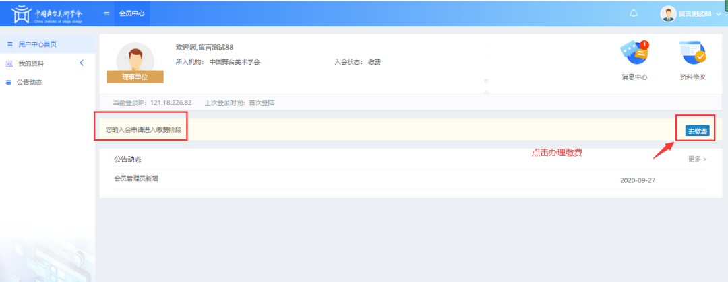Open notifications via the bell icon
The width and height of the screenshot is (728, 282).
pyautogui.click(x=633, y=13)
